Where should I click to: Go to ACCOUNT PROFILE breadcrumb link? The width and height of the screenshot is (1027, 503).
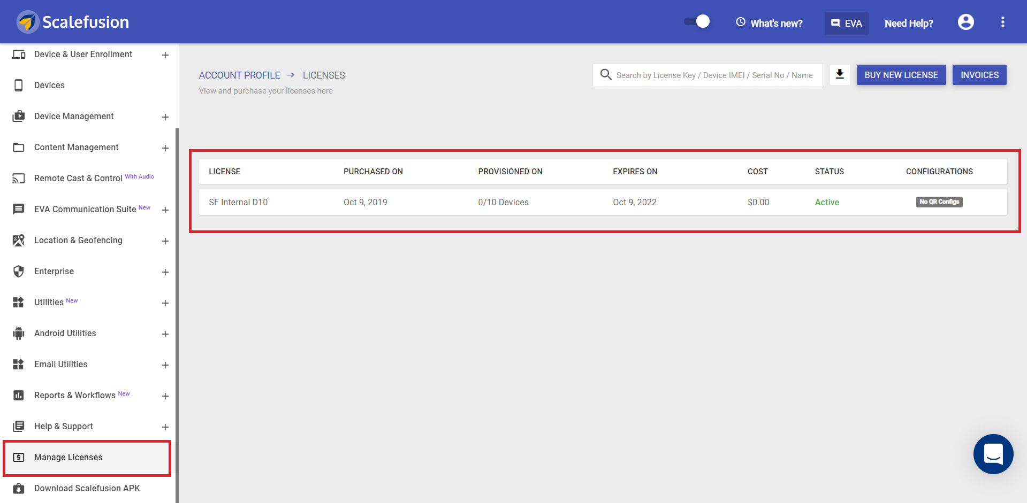pos(239,75)
